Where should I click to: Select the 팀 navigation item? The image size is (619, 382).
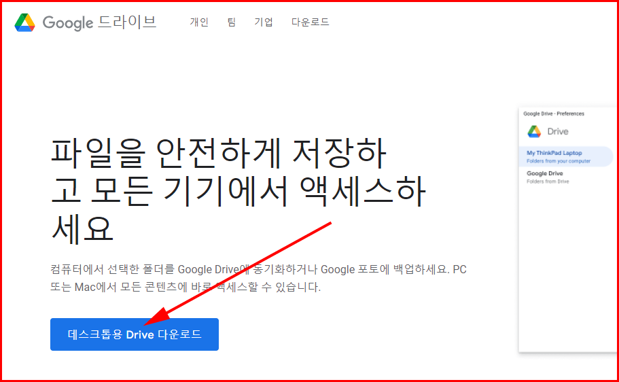pyautogui.click(x=231, y=22)
